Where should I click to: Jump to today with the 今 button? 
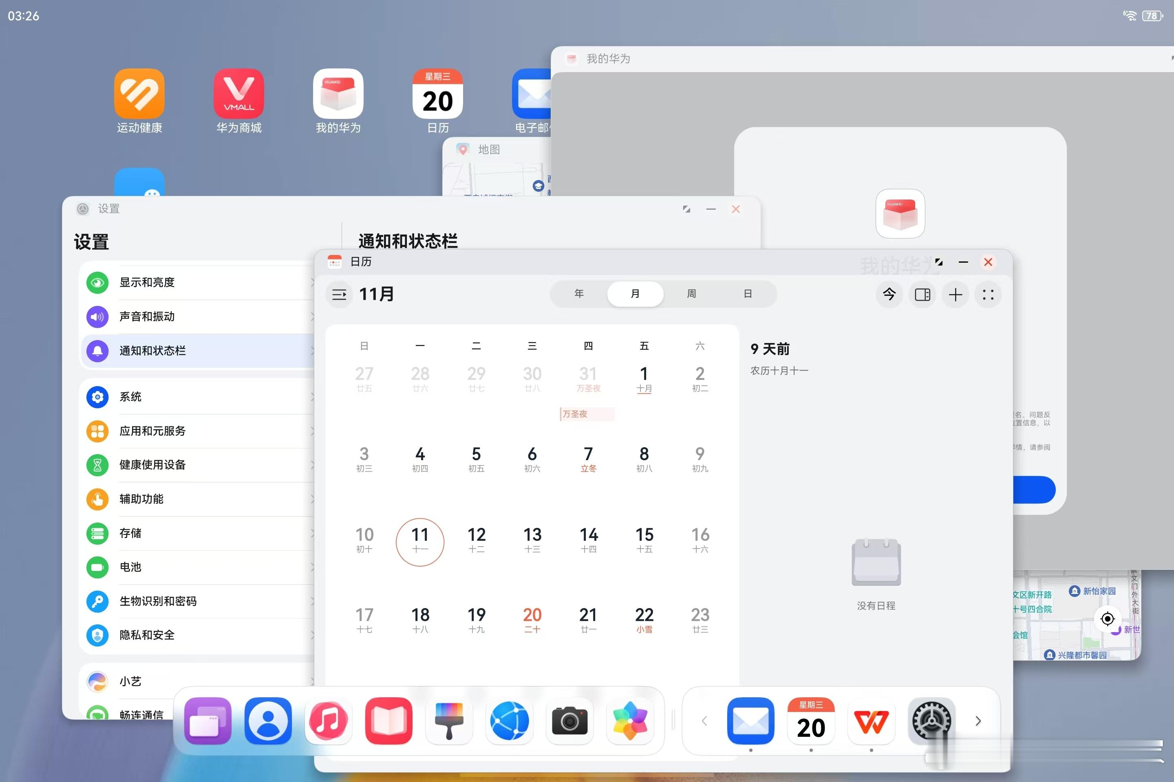(889, 294)
